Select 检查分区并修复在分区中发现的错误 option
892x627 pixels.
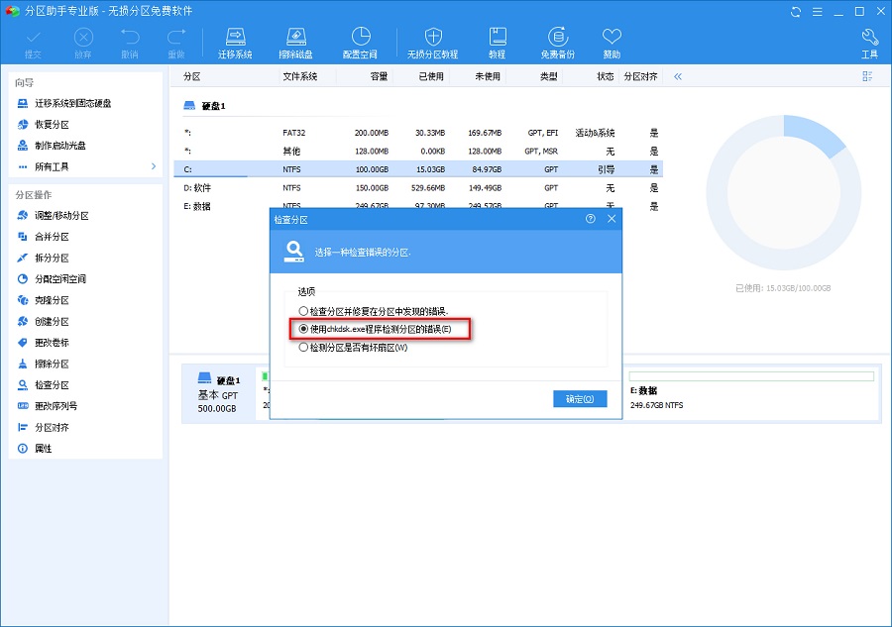coord(304,310)
